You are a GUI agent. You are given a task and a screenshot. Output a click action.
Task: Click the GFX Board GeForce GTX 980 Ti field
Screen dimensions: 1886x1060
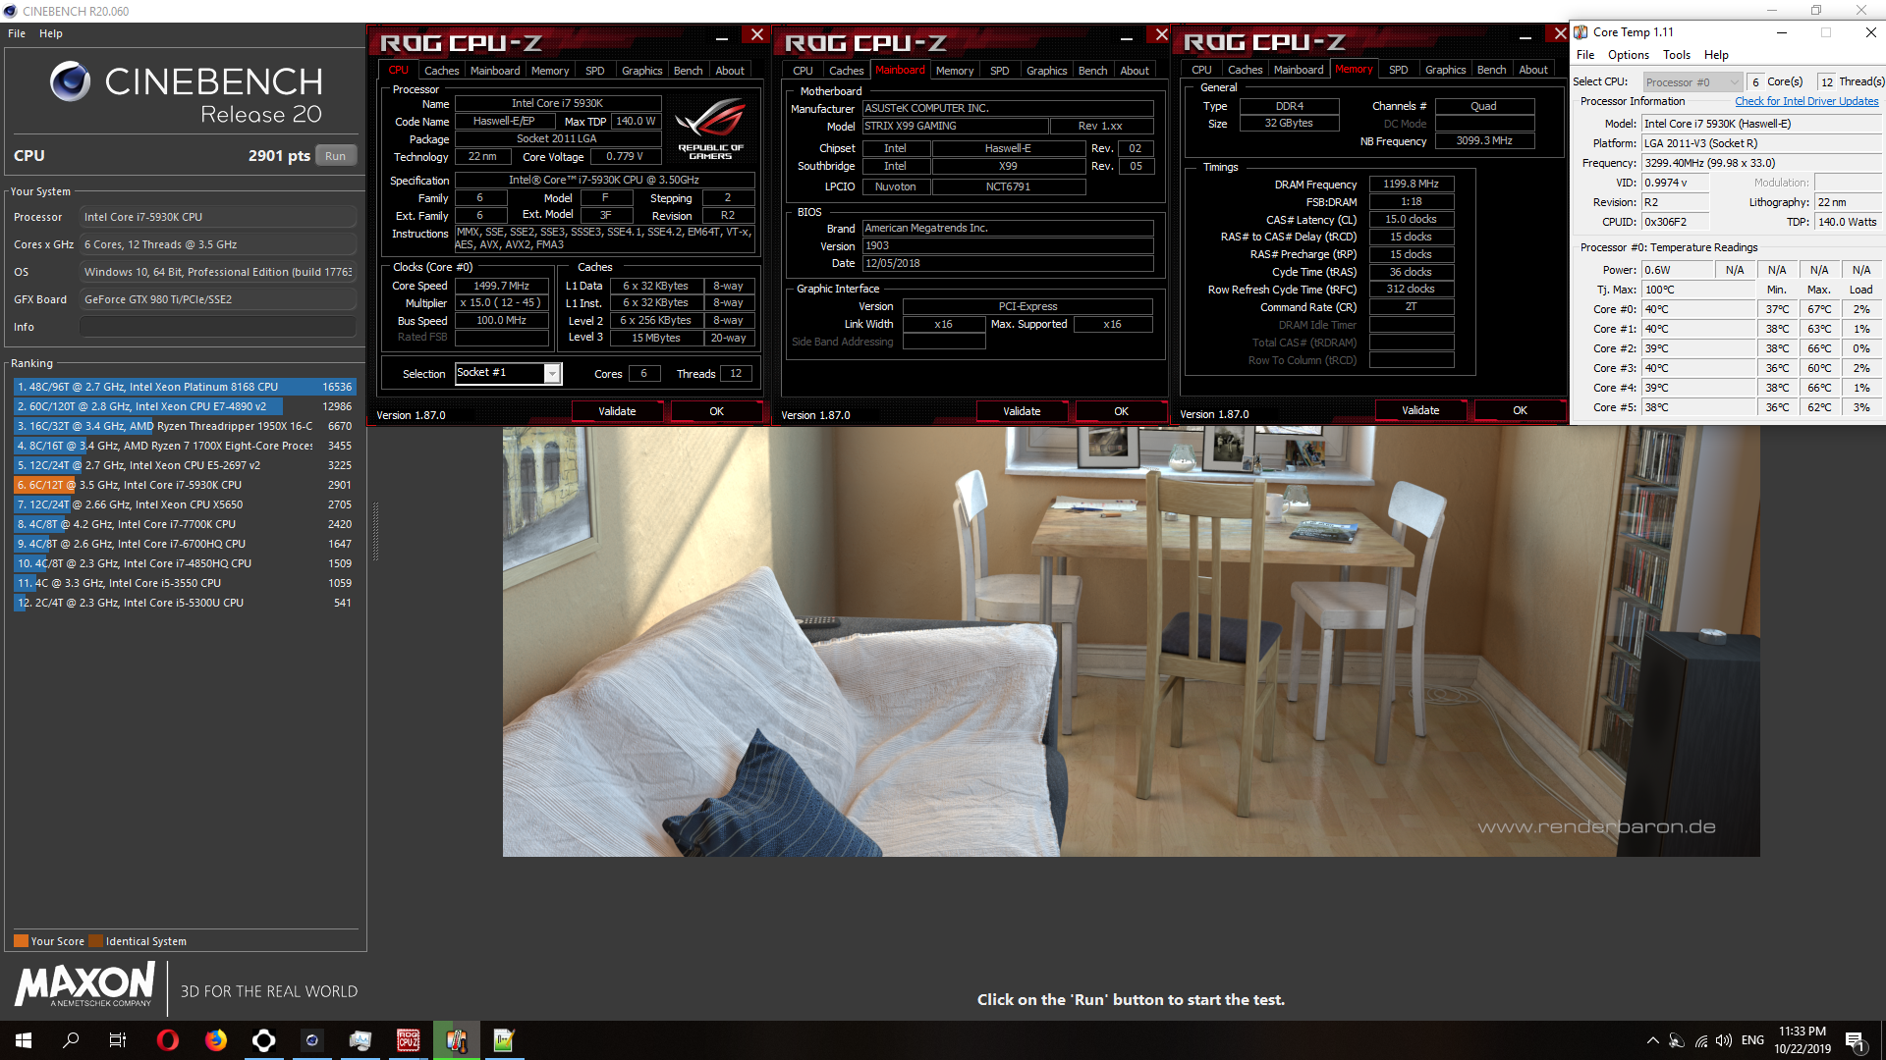coord(218,299)
